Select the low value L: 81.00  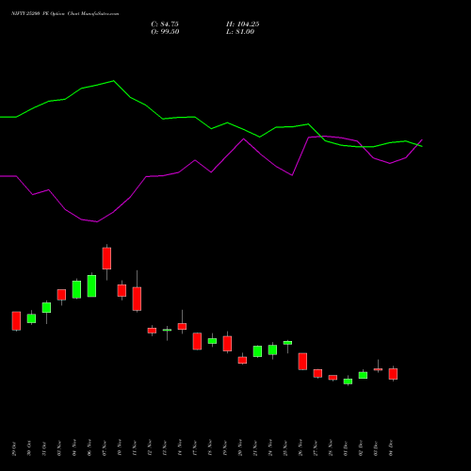coord(240,32)
